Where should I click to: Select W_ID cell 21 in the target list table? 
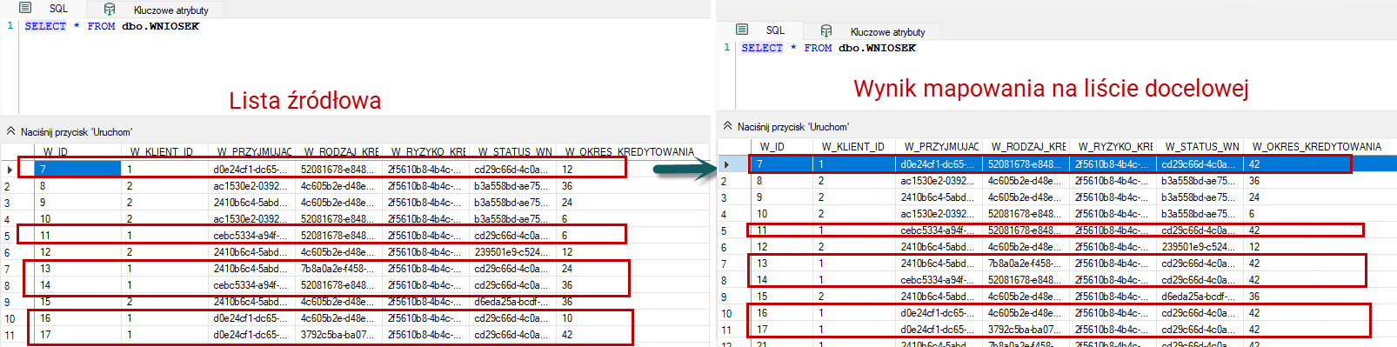click(782, 344)
